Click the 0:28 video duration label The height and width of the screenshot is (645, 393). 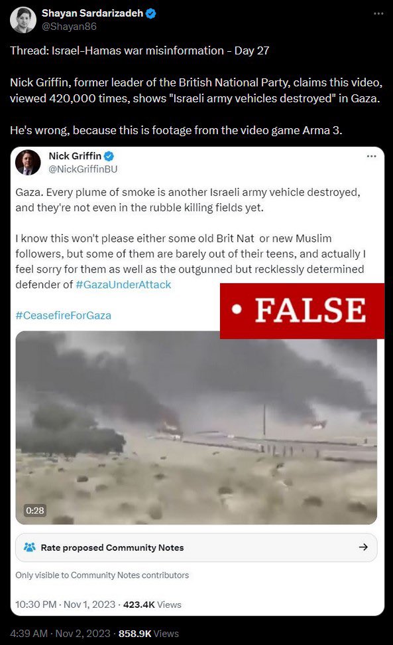pyautogui.click(x=35, y=511)
